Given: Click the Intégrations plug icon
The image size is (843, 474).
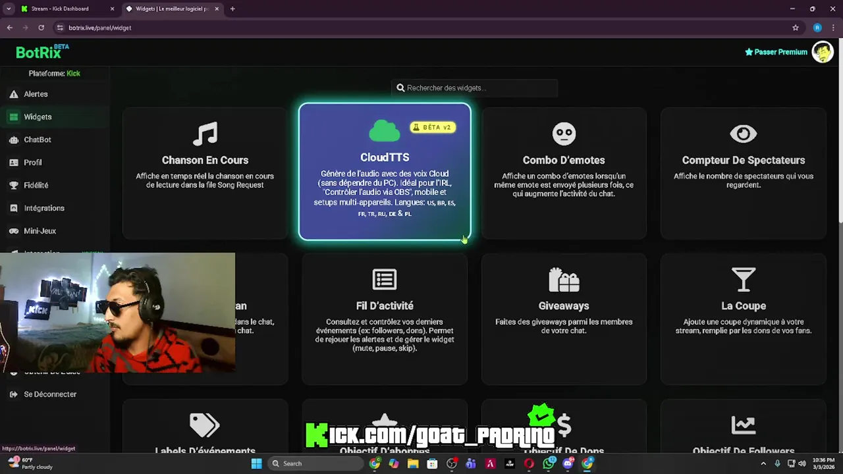Looking at the screenshot, I should click(x=13, y=208).
